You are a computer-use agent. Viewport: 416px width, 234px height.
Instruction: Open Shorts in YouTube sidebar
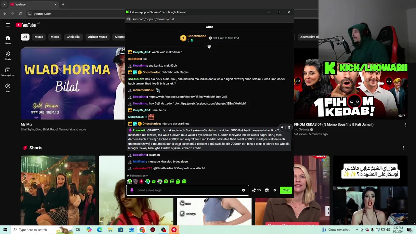8,56
